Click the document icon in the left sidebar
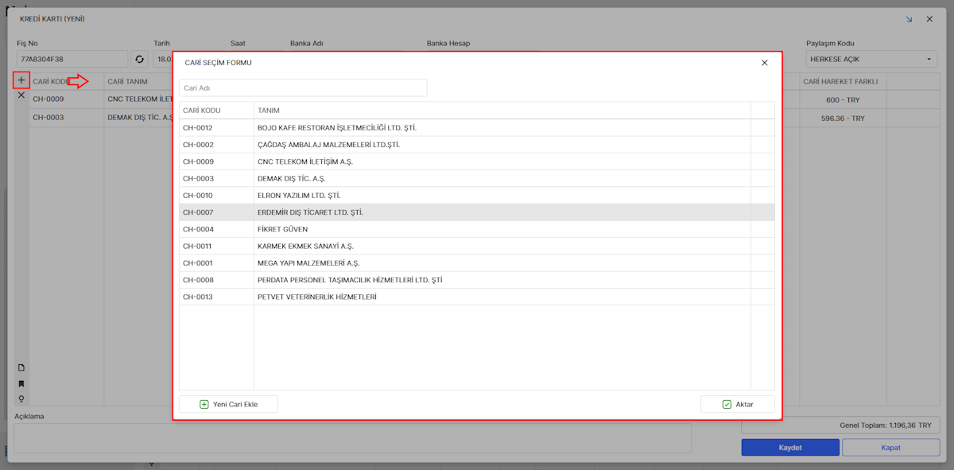 pyautogui.click(x=21, y=367)
